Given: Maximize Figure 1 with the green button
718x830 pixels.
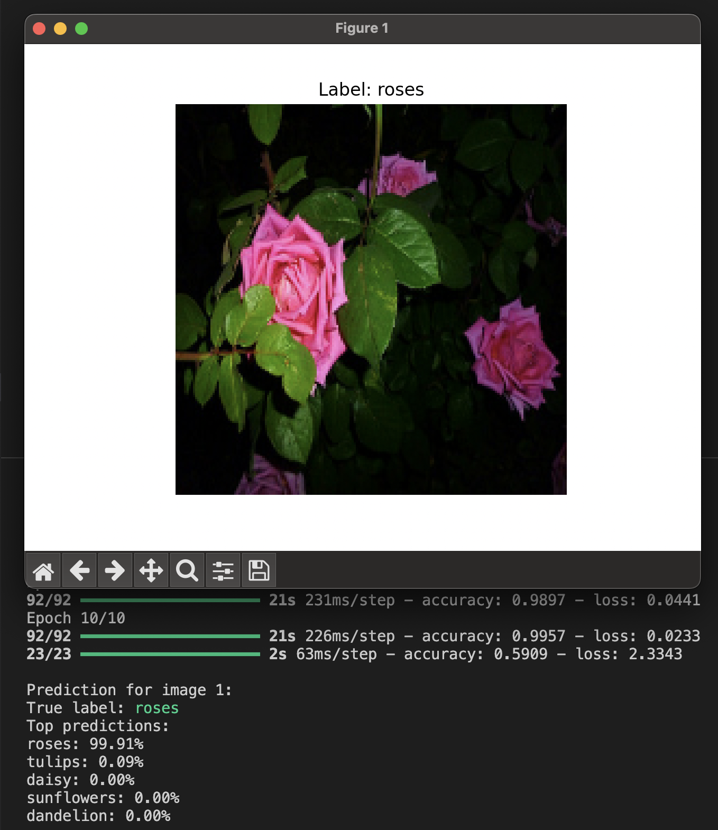Looking at the screenshot, I should (x=81, y=29).
